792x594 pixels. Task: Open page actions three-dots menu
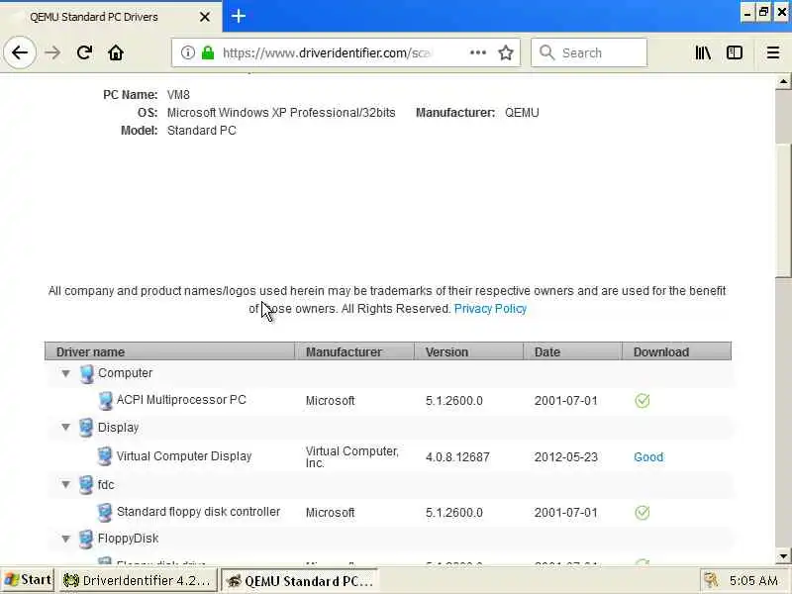(x=478, y=52)
